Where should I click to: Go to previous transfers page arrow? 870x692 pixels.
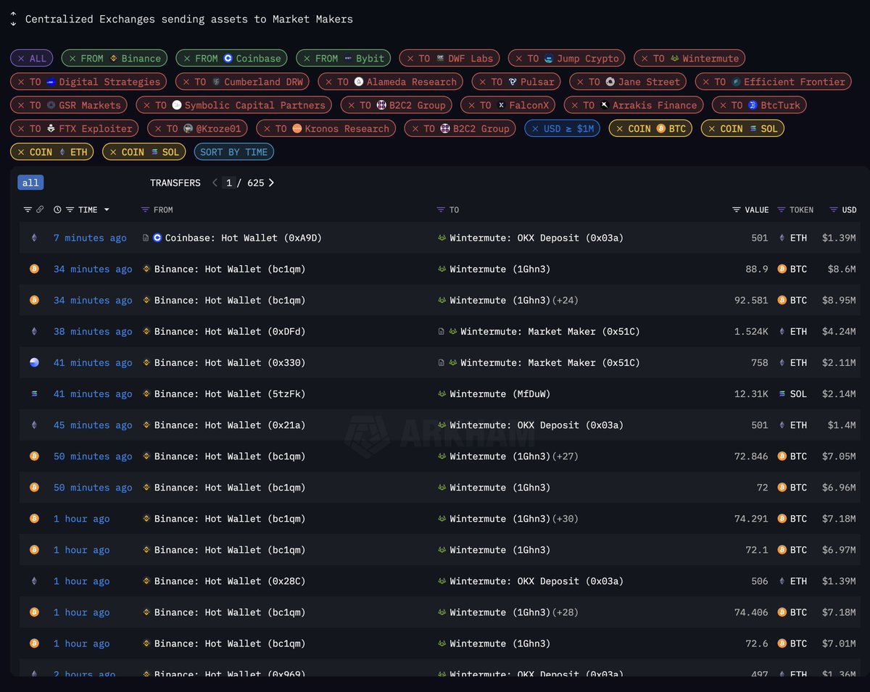[215, 183]
